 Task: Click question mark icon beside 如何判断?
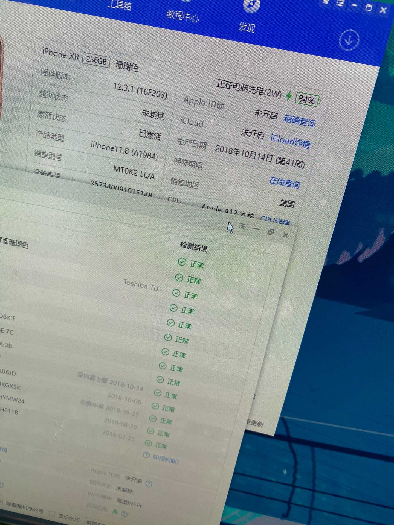point(146,455)
